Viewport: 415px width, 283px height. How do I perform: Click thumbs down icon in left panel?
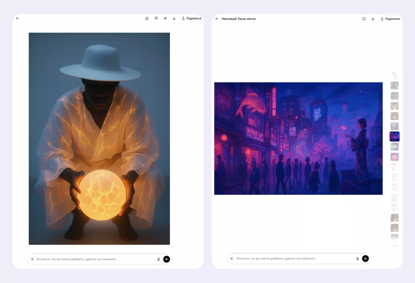pos(156,19)
